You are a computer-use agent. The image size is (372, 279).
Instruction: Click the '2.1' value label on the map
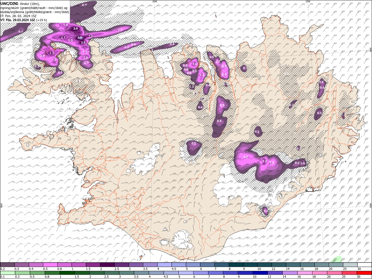pyautogui.click(x=63, y=38)
